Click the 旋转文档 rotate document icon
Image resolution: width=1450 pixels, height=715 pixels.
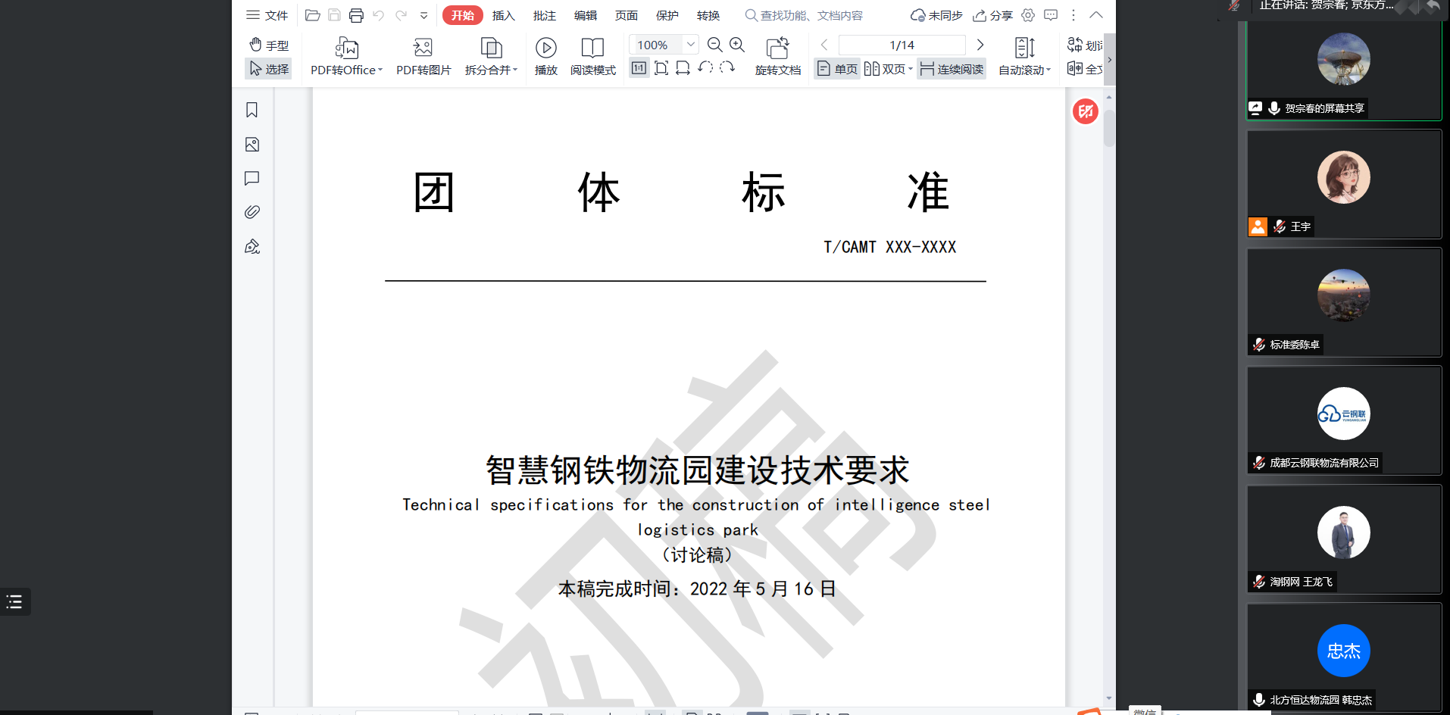(777, 48)
